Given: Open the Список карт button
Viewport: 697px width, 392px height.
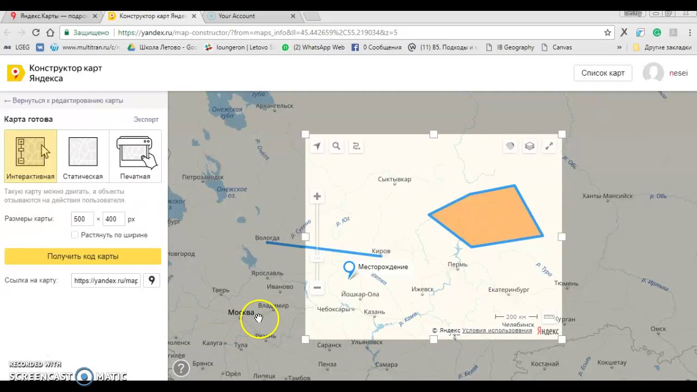Looking at the screenshot, I should click(x=603, y=73).
